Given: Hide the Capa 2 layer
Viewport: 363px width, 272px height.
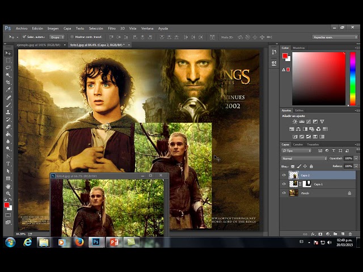Looking at the screenshot, I should (284, 175).
